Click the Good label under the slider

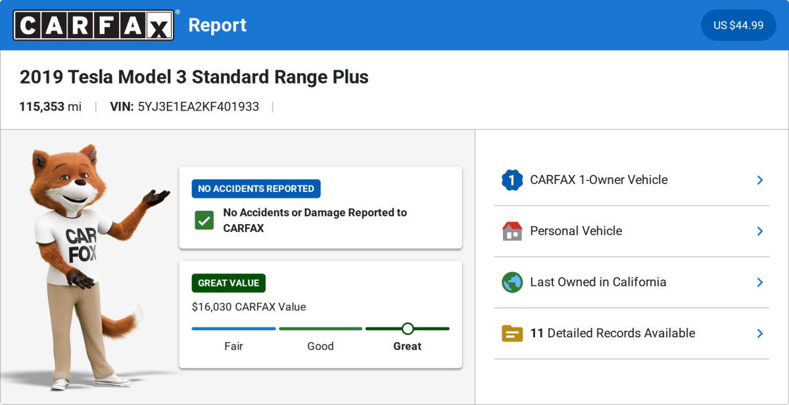[x=321, y=346]
